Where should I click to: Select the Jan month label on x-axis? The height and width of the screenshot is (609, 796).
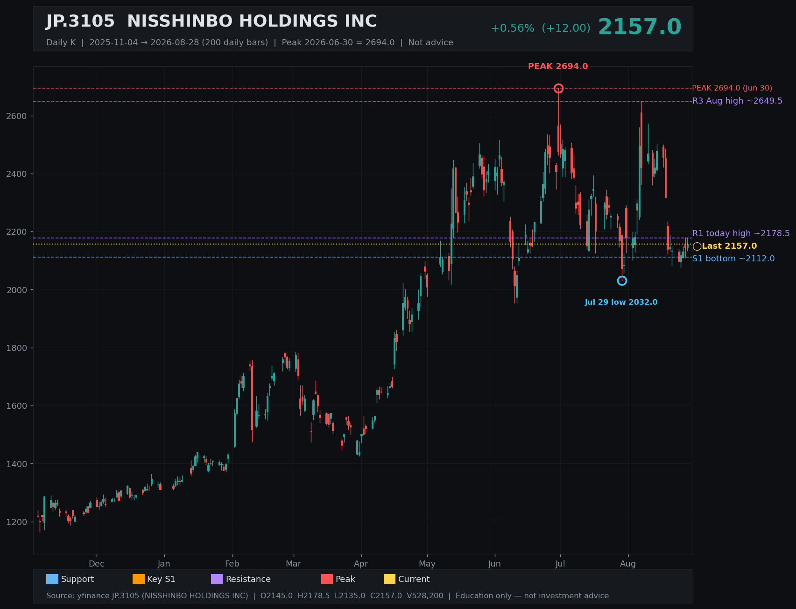pos(164,564)
